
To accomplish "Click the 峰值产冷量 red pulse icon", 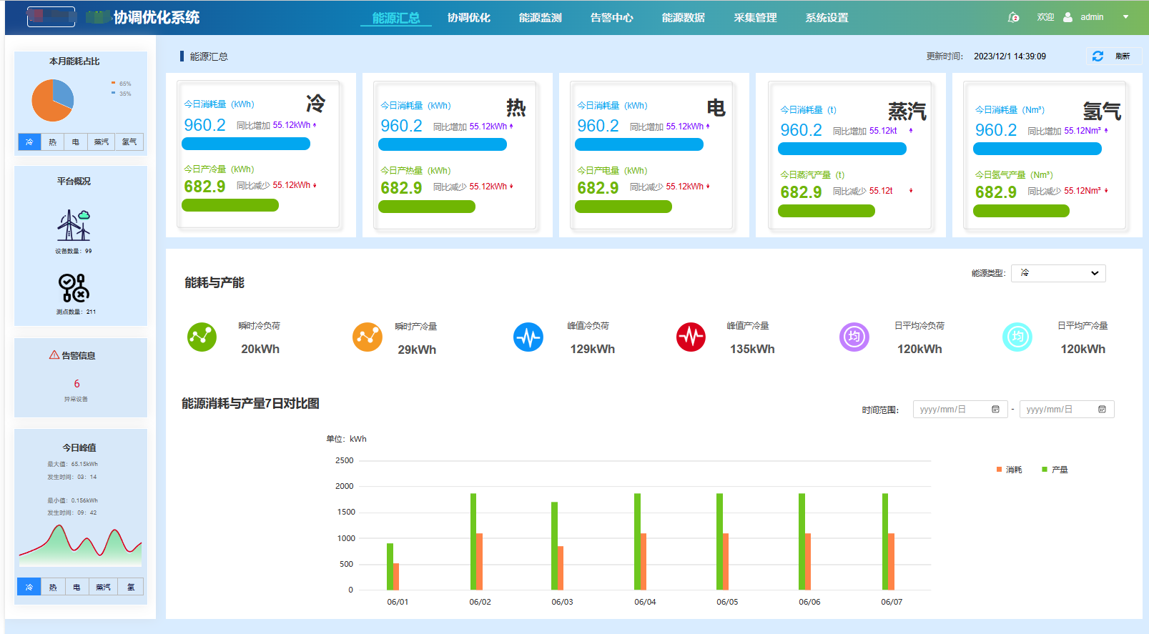I will 691,337.
